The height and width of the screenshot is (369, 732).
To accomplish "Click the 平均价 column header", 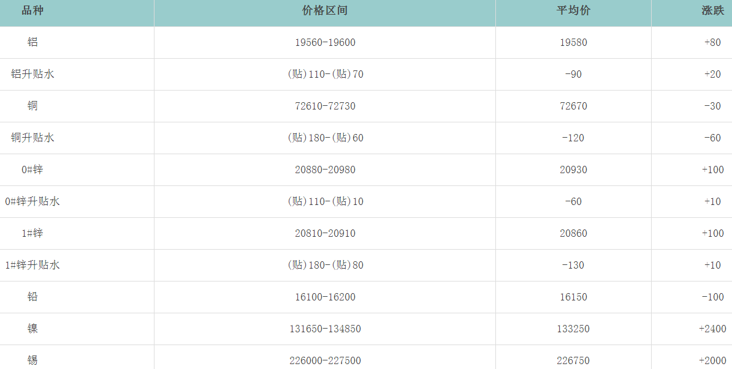I will pos(573,11).
